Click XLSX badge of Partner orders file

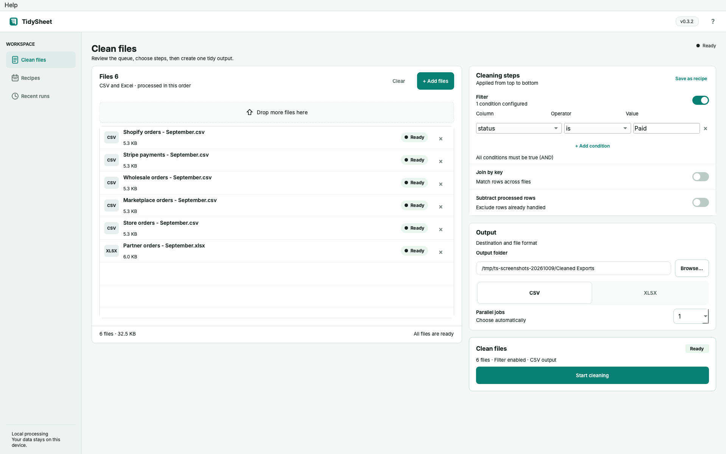pos(112,251)
